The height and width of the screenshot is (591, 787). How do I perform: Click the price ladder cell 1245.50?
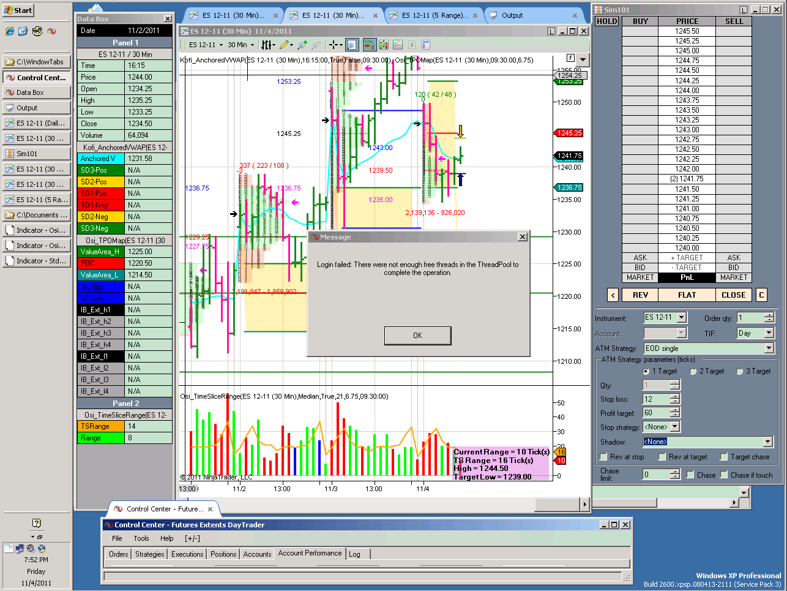tap(687, 31)
